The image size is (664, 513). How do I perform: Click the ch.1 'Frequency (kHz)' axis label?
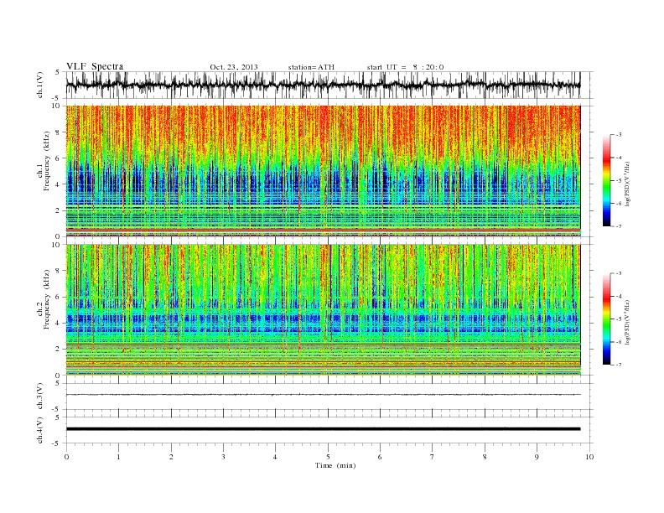pos(46,161)
